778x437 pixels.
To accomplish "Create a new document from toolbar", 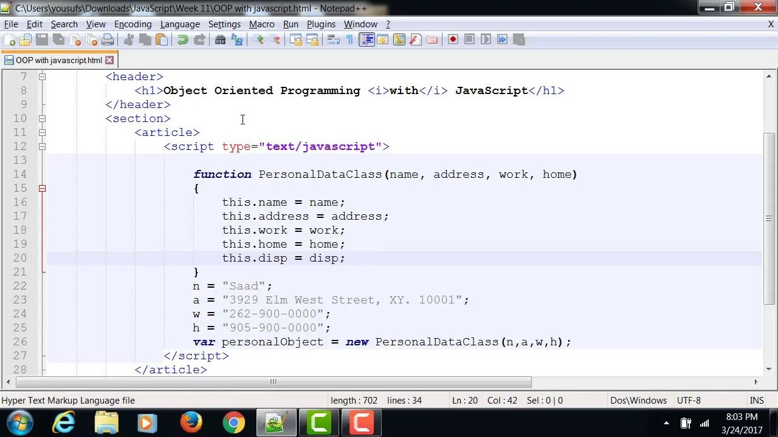I will pyautogui.click(x=10, y=40).
